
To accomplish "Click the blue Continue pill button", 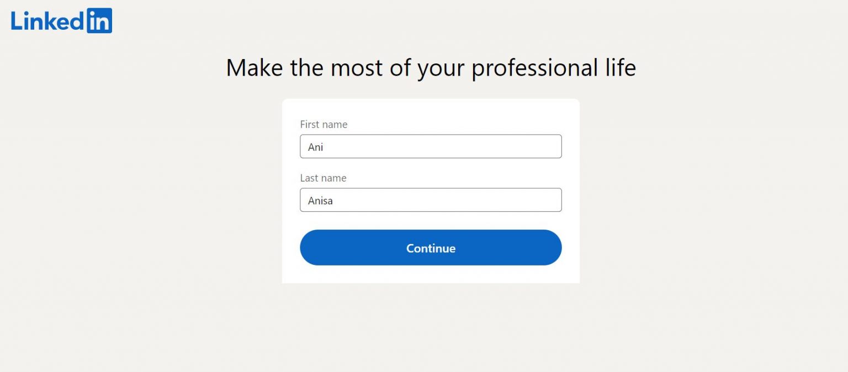I will (431, 248).
